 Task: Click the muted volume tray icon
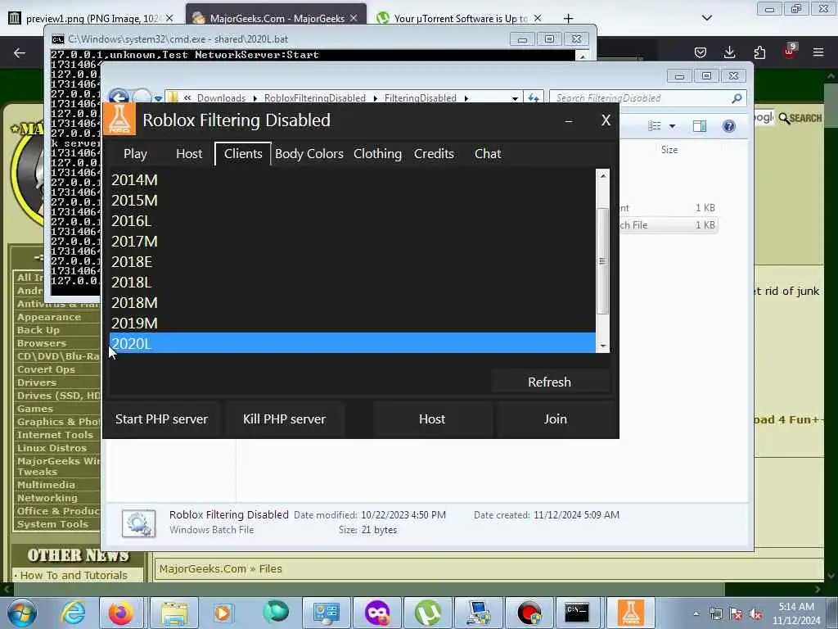coord(755,613)
